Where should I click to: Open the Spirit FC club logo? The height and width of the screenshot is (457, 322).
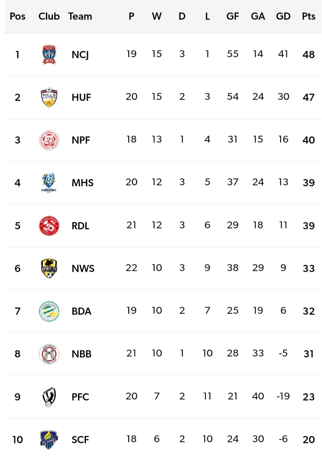coord(49,268)
